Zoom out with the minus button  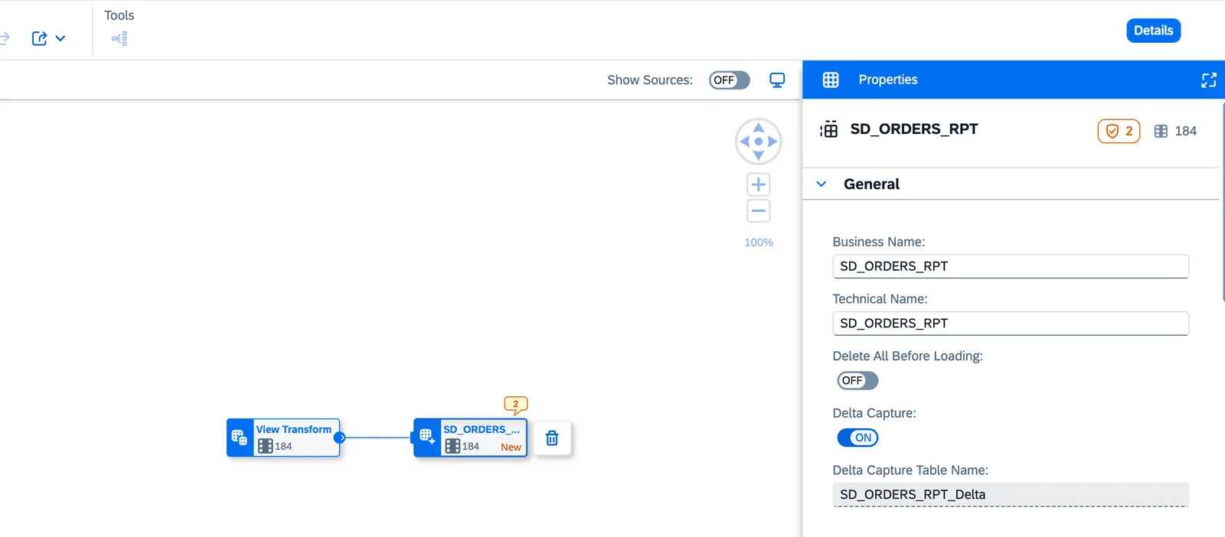758,211
